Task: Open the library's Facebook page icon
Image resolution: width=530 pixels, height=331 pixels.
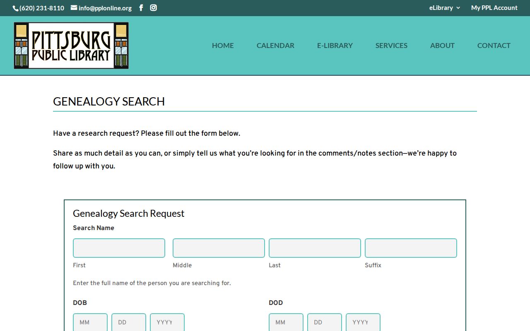Action: (x=141, y=8)
